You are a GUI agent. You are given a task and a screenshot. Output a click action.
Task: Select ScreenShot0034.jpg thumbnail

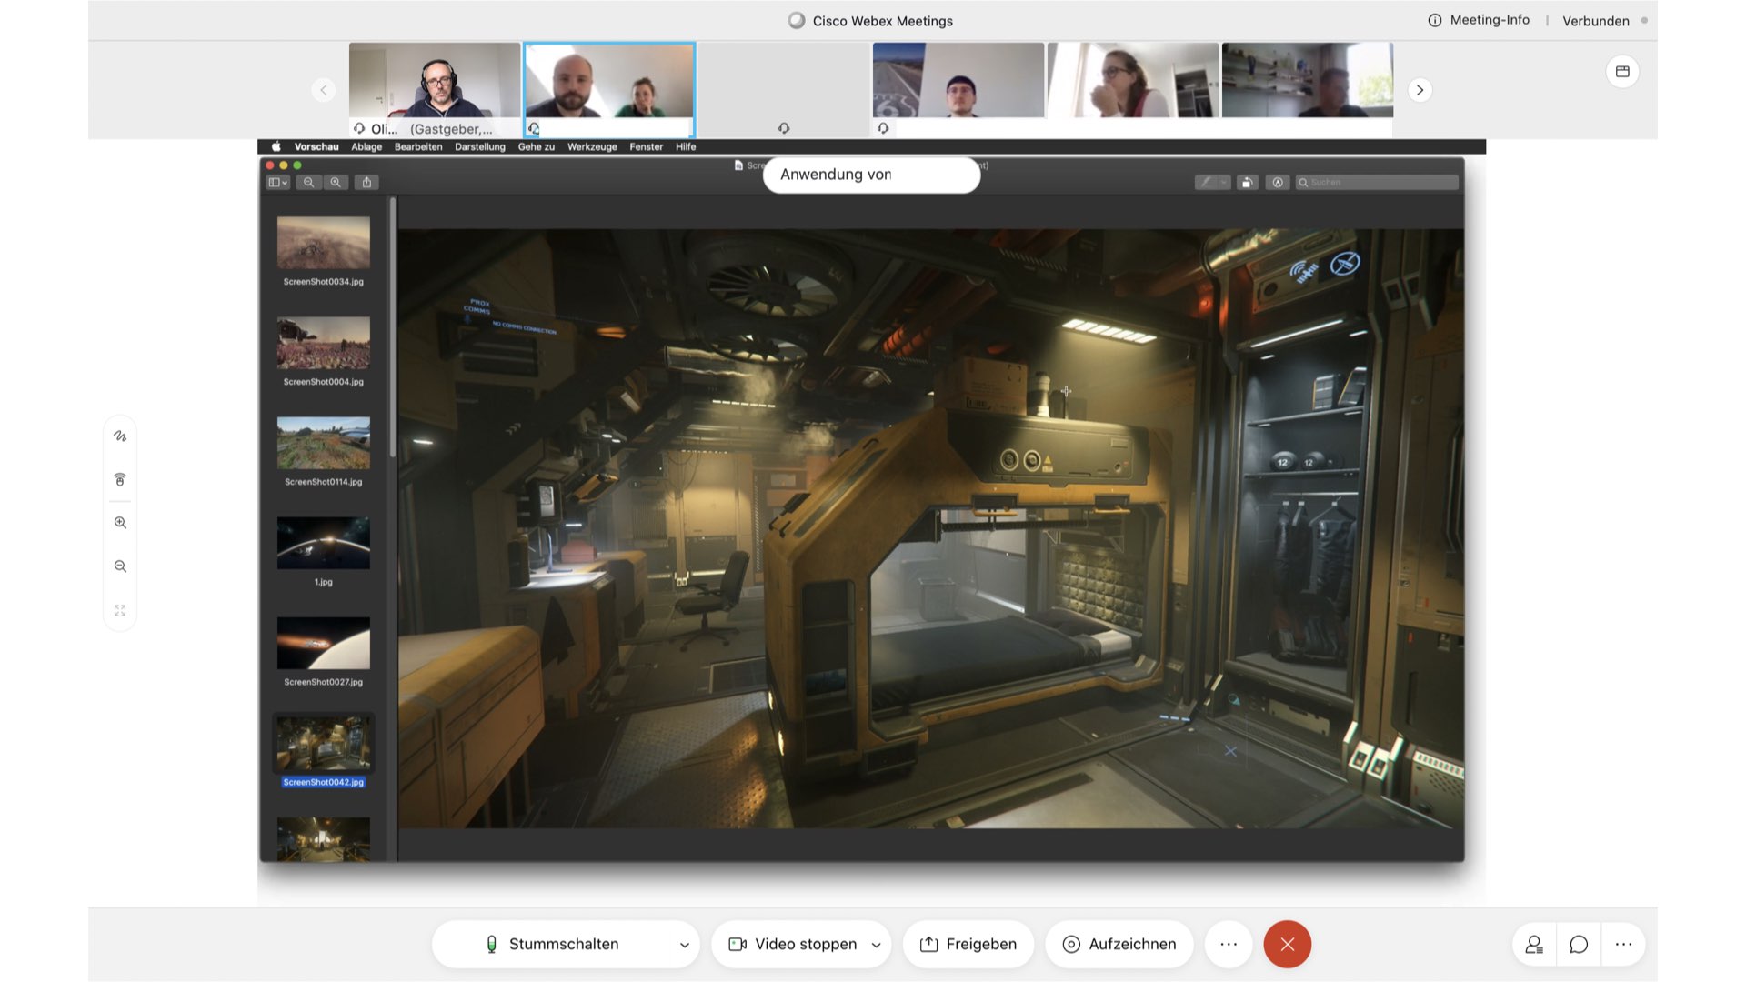tap(324, 242)
